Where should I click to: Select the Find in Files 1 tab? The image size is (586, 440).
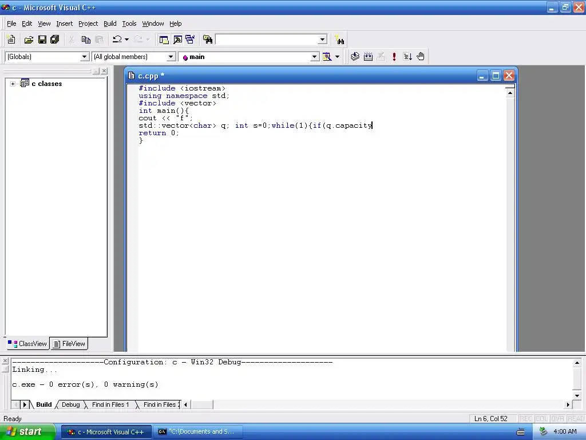tap(110, 404)
